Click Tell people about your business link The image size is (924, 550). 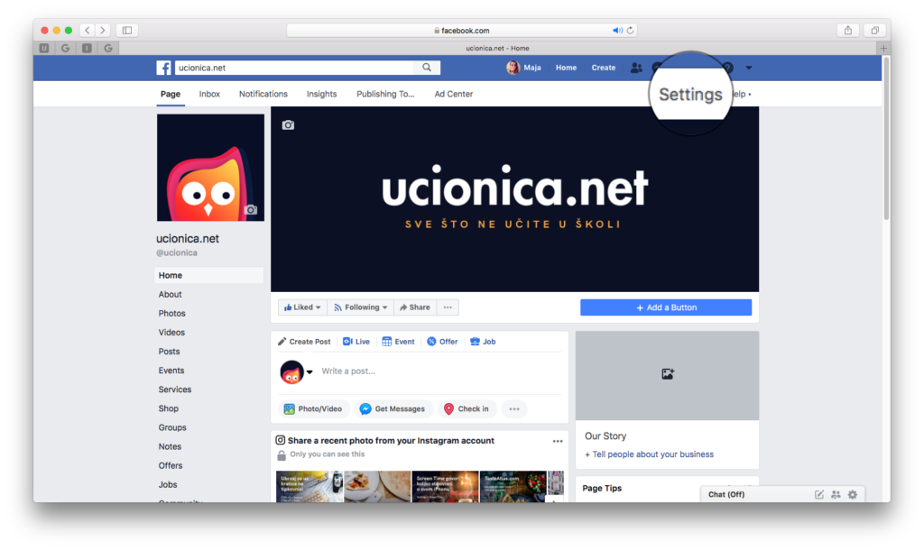650,454
